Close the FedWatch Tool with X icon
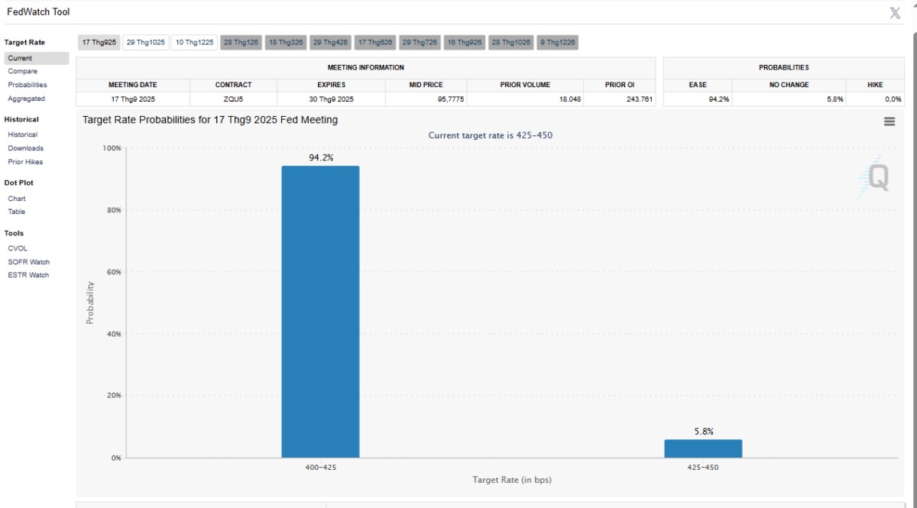 coord(895,12)
